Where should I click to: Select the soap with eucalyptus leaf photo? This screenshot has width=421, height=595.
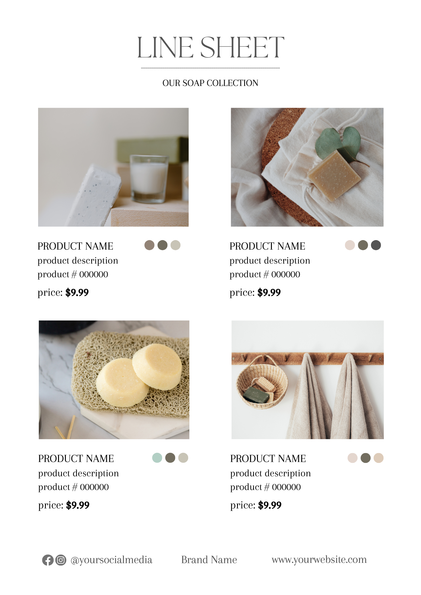tap(307, 167)
